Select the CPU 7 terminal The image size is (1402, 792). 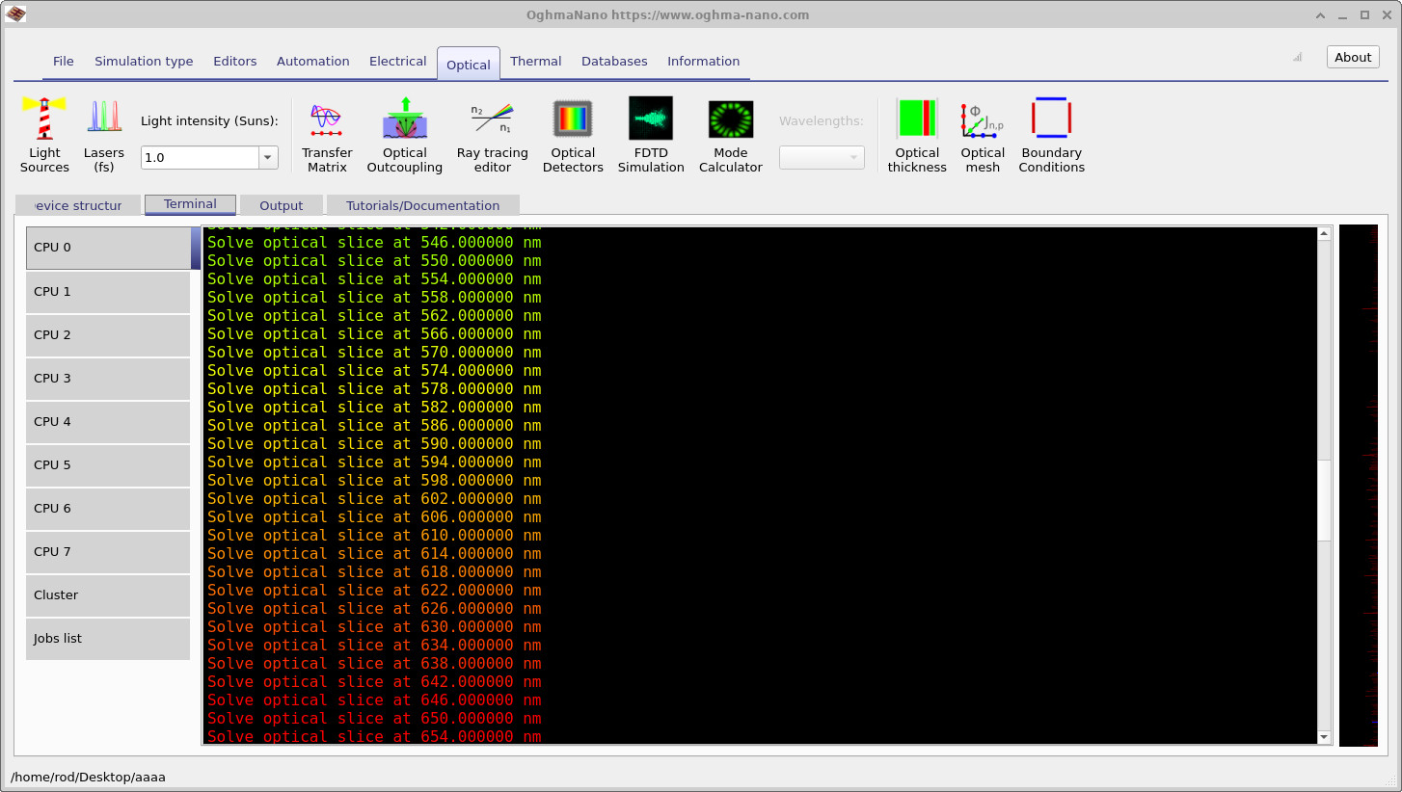pos(108,552)
